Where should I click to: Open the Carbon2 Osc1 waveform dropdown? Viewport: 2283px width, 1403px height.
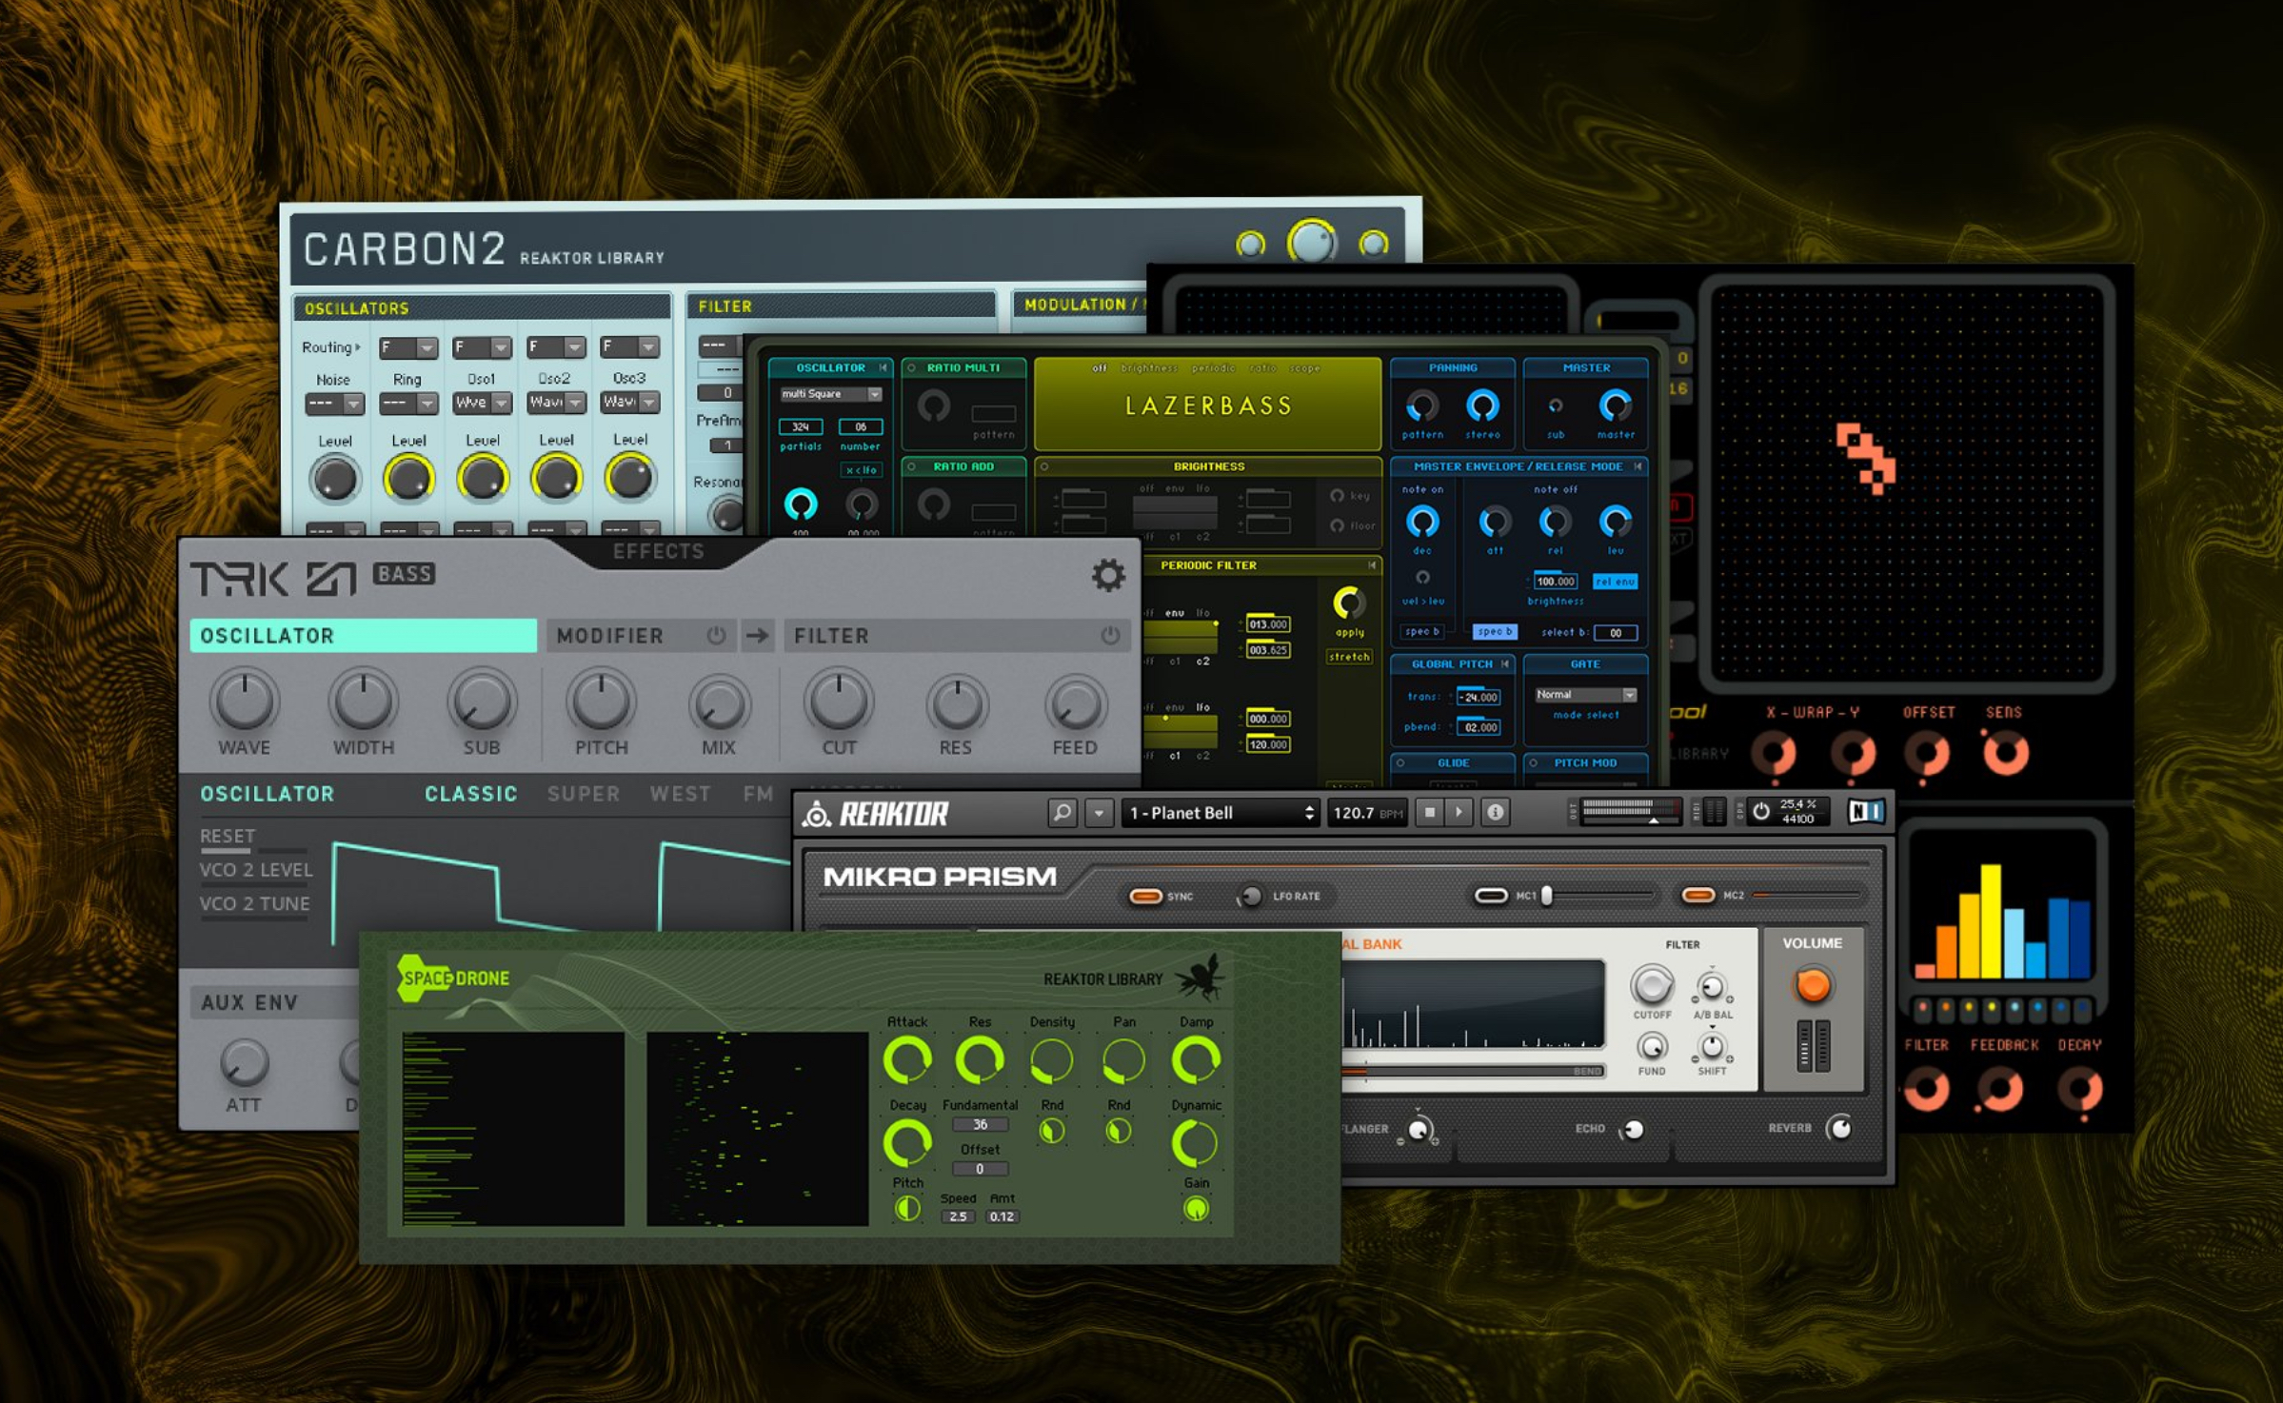point(482,403)
